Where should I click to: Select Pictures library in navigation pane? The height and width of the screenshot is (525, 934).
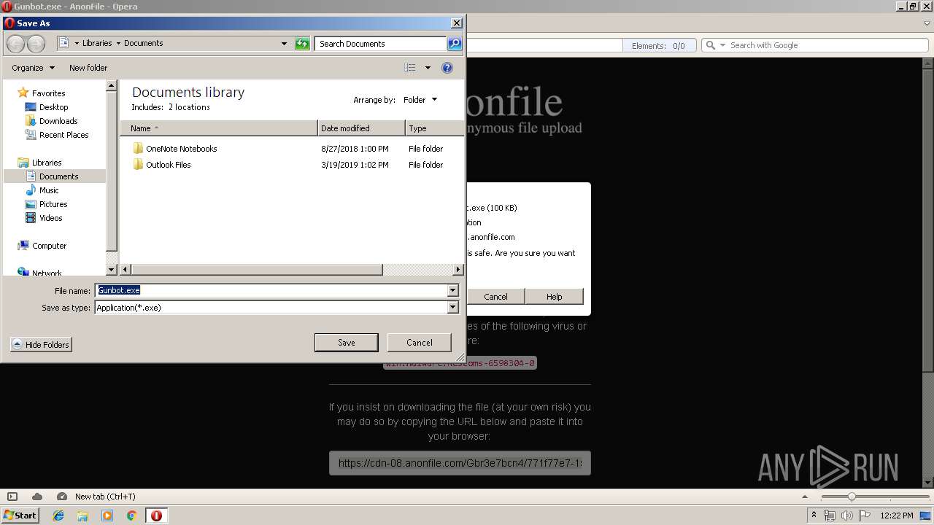pyautogui.click(x=53, y=204)
